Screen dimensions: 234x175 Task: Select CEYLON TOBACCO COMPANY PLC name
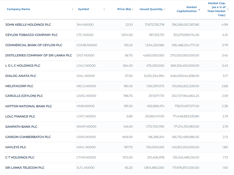click(x=31, y=35)
